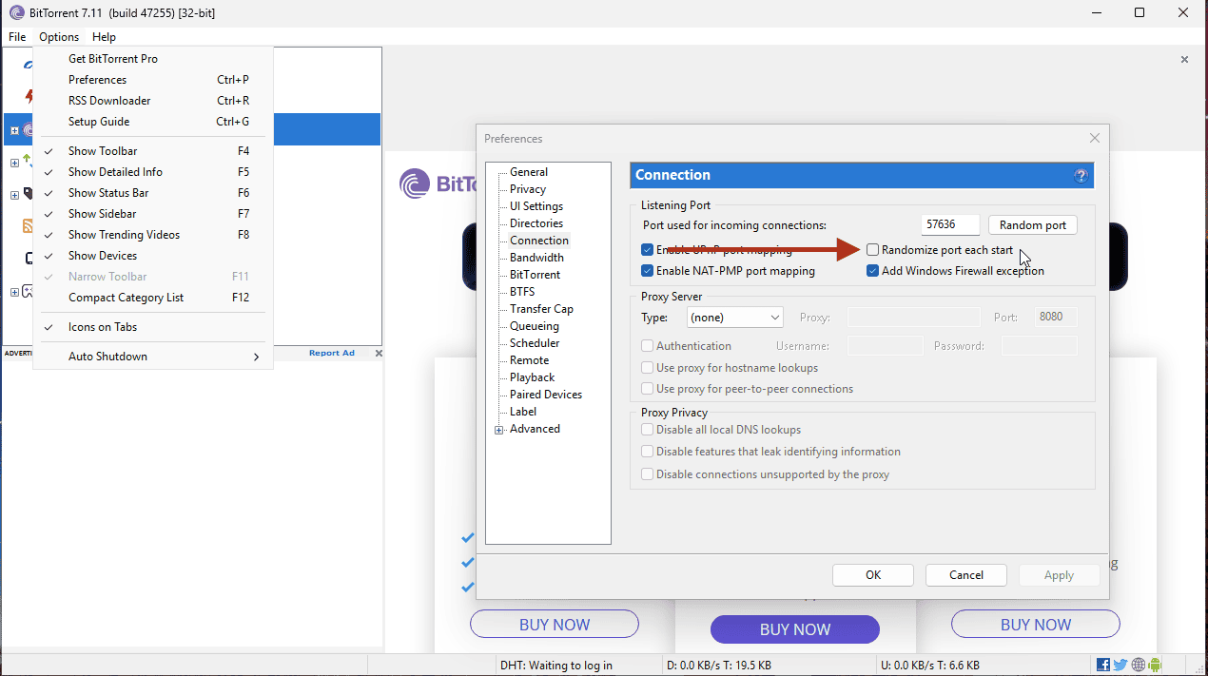
Task: Select Directories in Preferences tree
Action: tap(536, 223)
